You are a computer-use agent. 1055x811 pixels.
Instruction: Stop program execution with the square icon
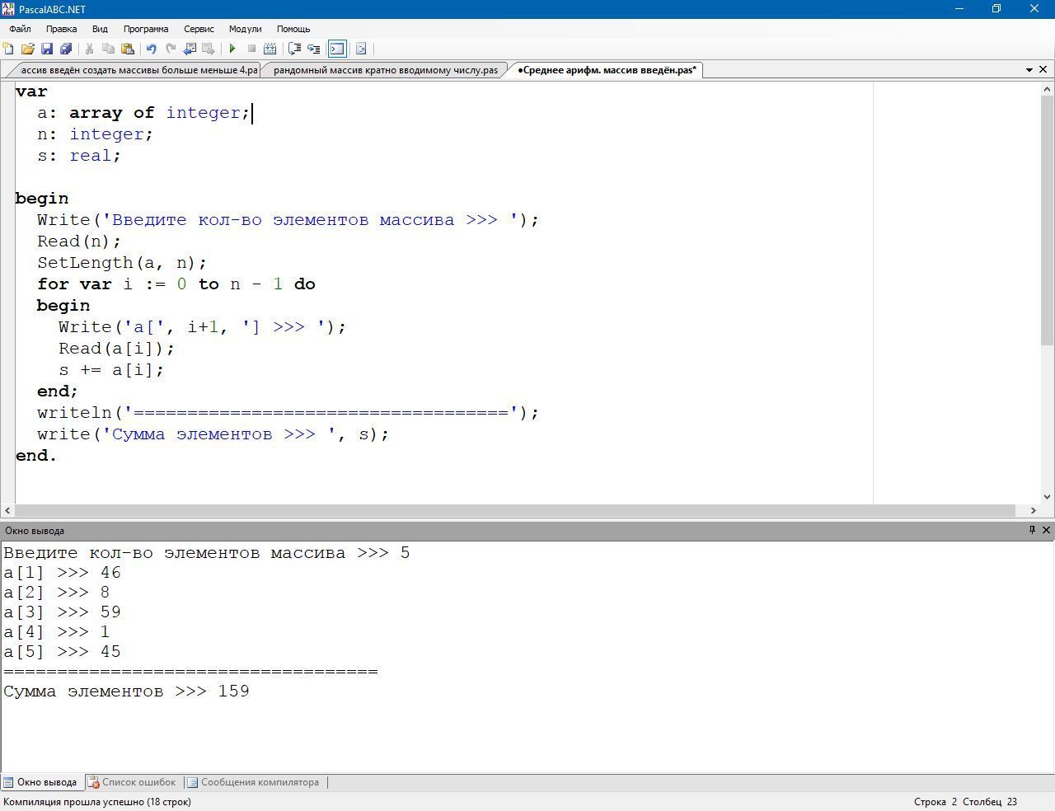click(251, 49)
